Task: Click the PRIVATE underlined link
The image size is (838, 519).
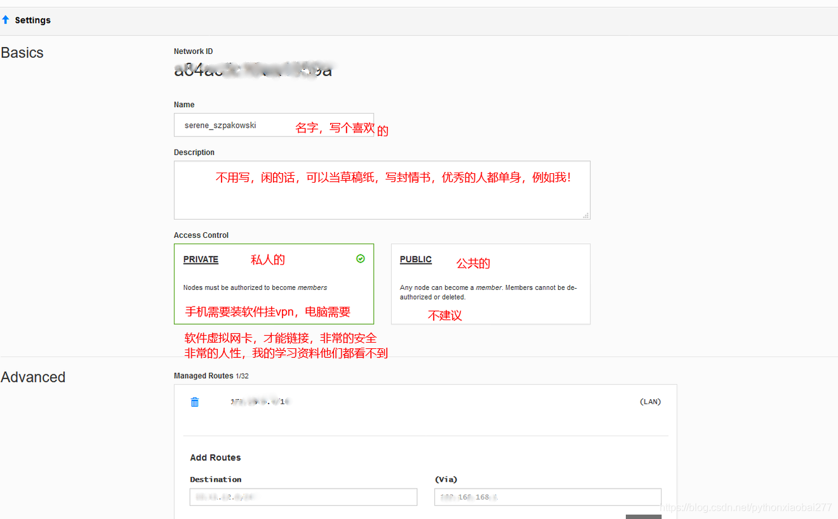Action: coord(200,259)
